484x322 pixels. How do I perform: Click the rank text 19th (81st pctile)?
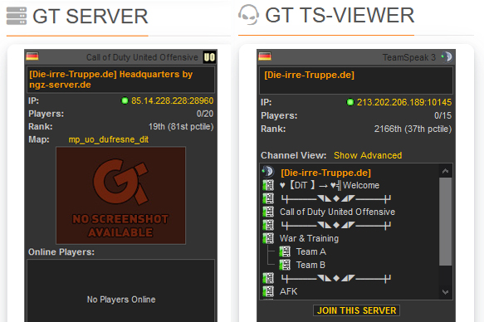(x=181, y=126)
